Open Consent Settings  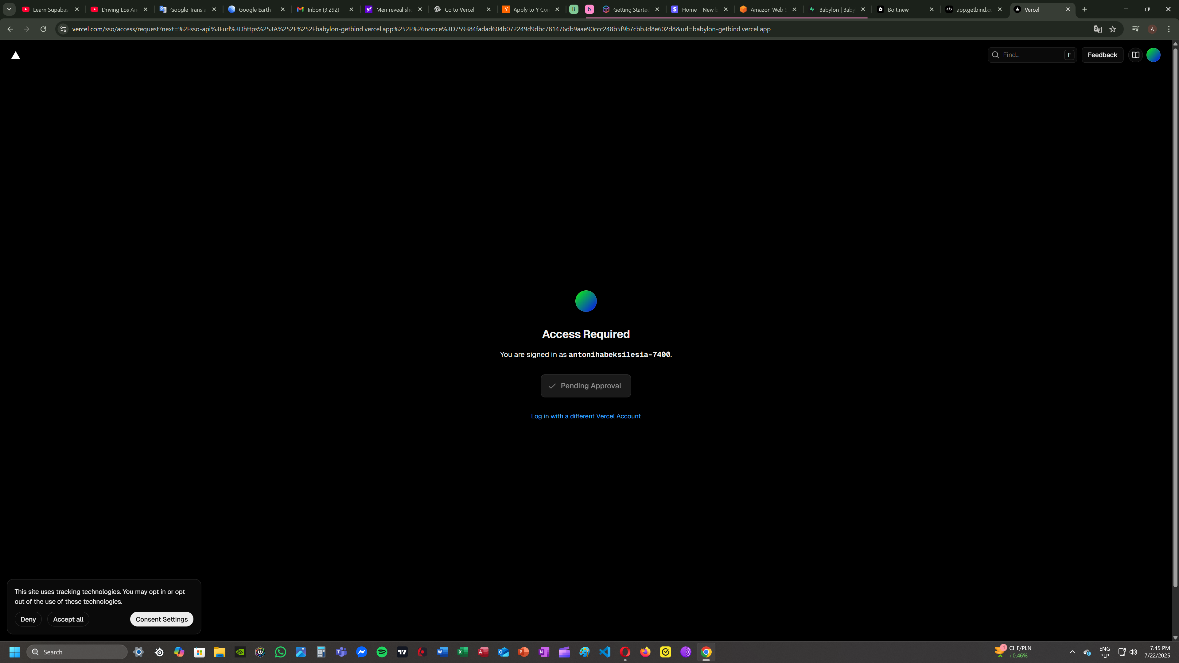point(161,619)
